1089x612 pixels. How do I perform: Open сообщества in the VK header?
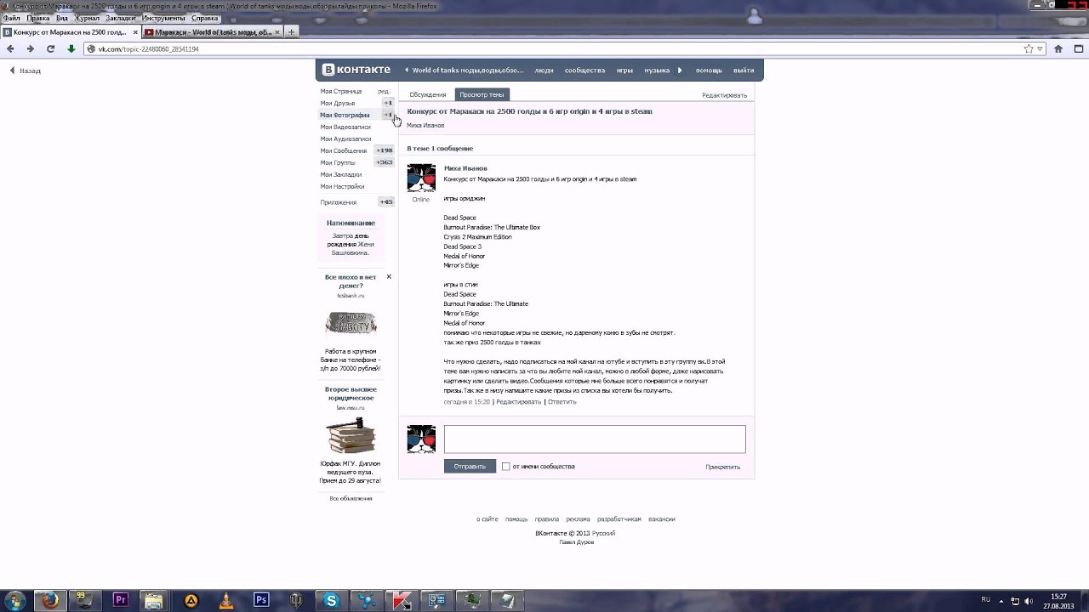[584, 71]
